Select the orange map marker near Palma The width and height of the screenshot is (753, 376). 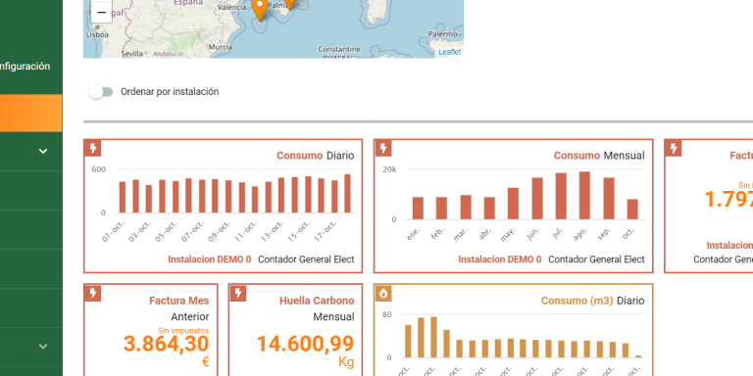pos(260,10)
